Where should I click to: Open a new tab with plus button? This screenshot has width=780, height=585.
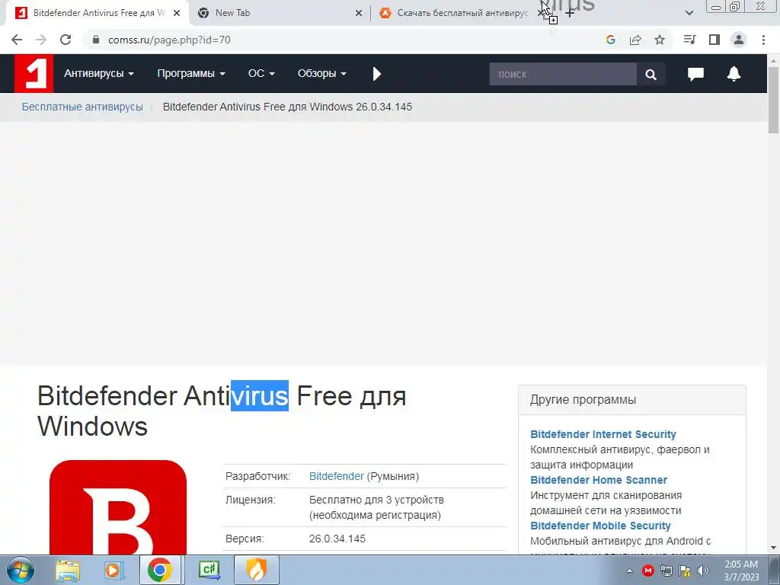(x=570, y=14)
